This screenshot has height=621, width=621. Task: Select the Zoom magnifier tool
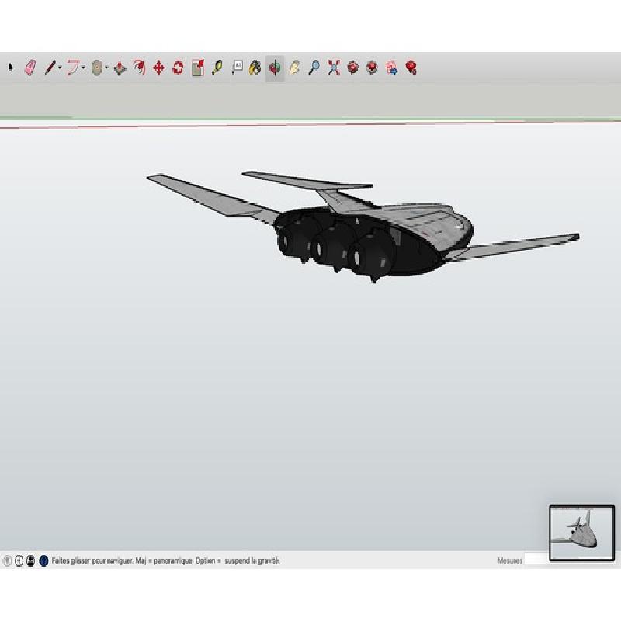(314, 68)
